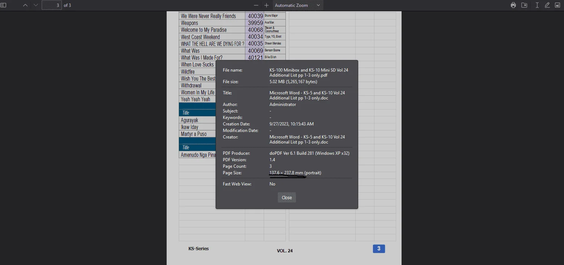This screenshot has width=564, height=265.
Task: Click West Coast Weekend title
Action: point(200,37)
